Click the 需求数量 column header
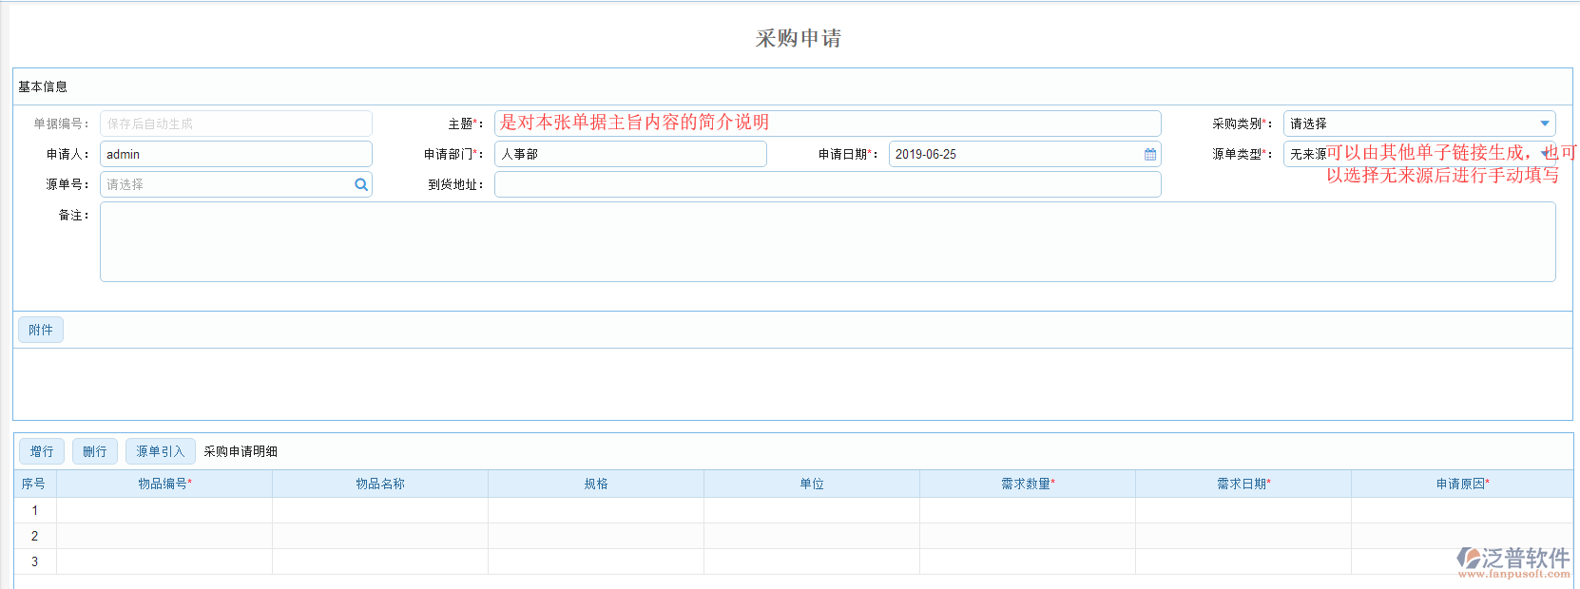1580x589 pixels. (1028, 484)
